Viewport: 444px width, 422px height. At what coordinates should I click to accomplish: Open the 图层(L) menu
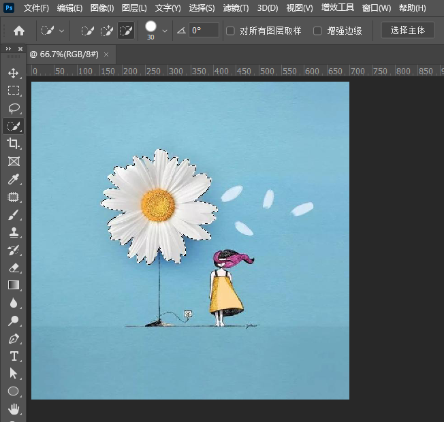[134, 8]
